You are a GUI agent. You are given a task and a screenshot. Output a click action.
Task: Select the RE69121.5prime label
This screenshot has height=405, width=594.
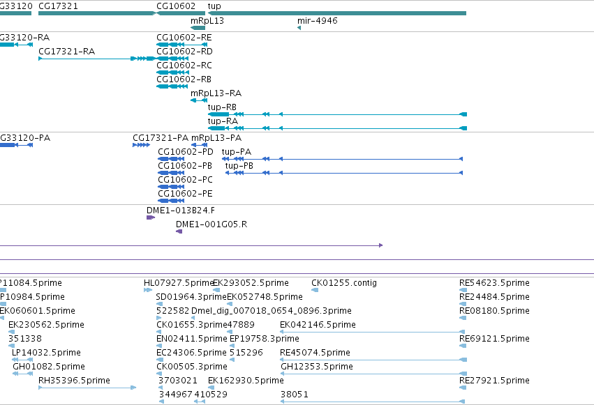point(494,339)
